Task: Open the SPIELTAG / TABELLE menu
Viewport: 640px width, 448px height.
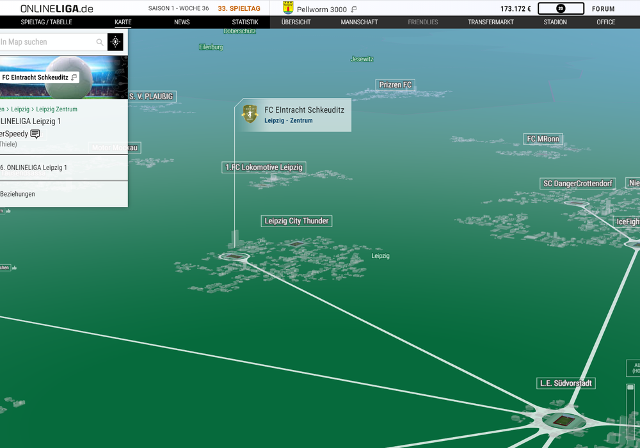Action: click(x=47, y=22)
